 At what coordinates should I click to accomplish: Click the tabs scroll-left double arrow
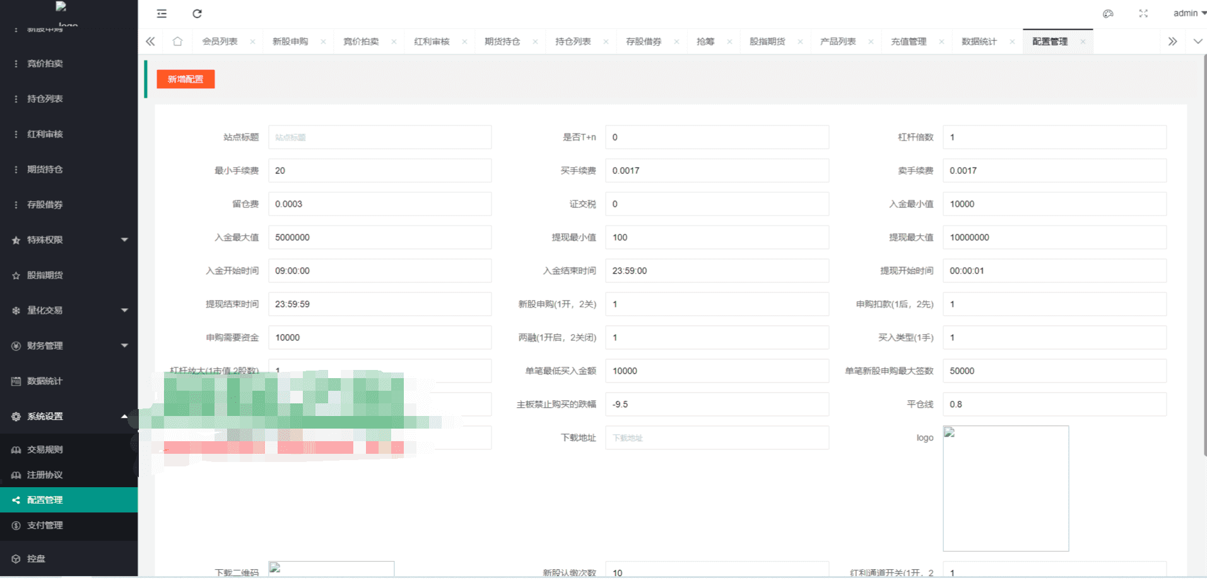pos(150,41)
